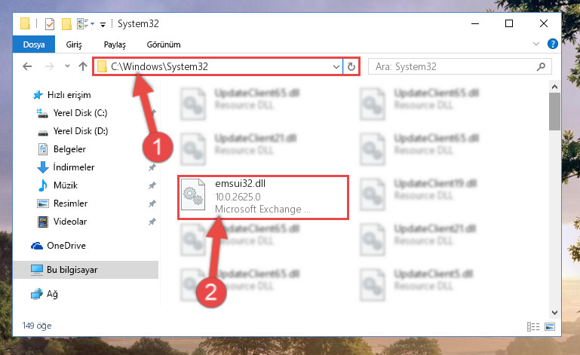Open the Help question mark icon

pyautogui.click(x=552, y=44)
